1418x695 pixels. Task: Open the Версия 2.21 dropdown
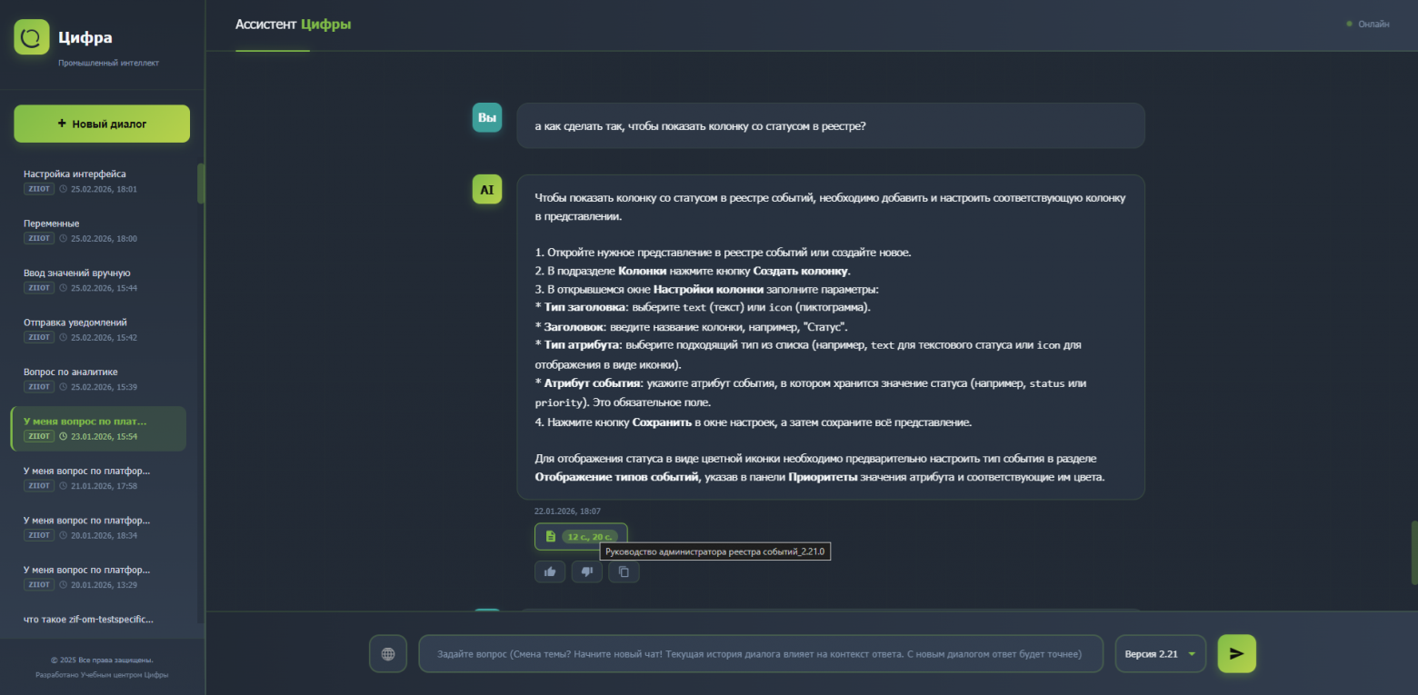click(x=1161, y=653)
